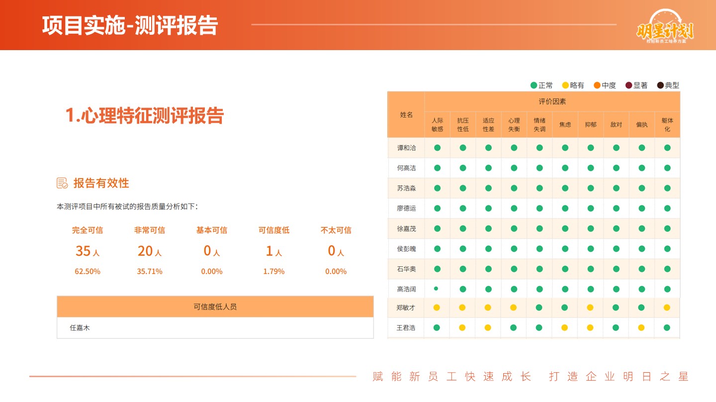Click the 评价因素 table header

tap(552, 102)
